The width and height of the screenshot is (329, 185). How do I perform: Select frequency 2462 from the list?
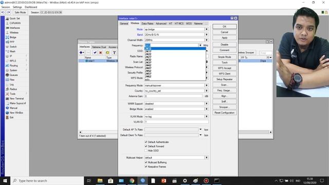(175, 77)
